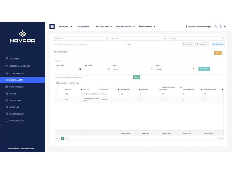
Task: Expand the Yurt İçi / Dışı dropdown
Action: click(x=80, y=39)
